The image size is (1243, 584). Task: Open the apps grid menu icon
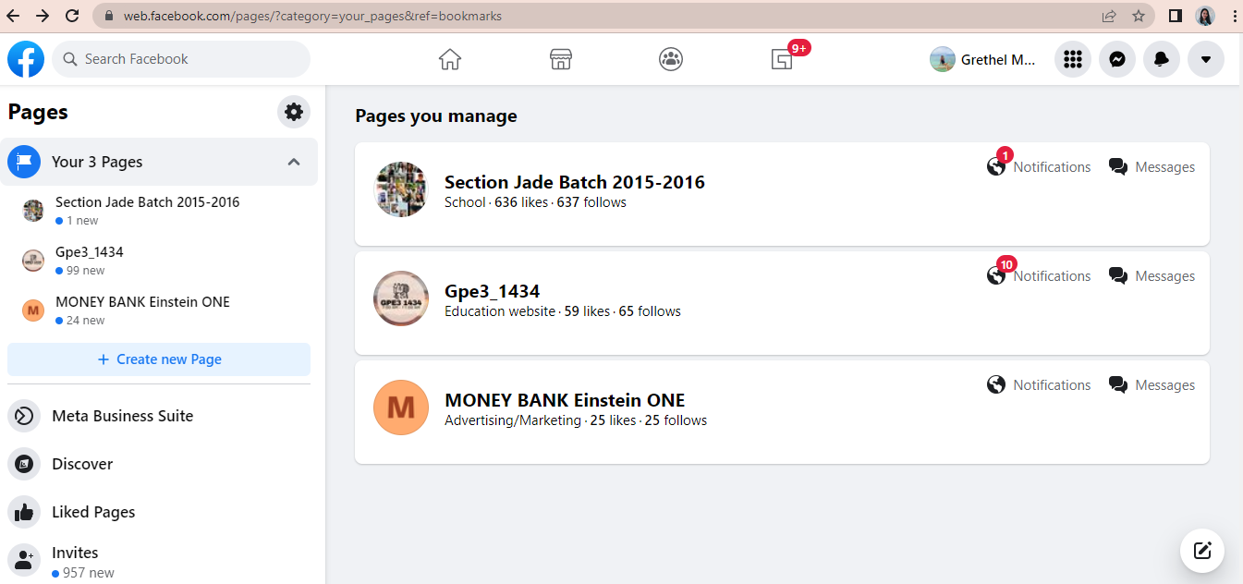1073,59
